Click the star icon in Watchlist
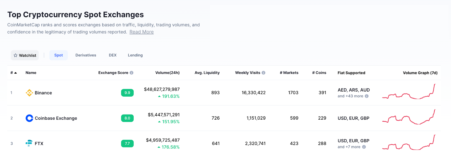This screenshot has width=451, height=155. [x=16, y=55]
